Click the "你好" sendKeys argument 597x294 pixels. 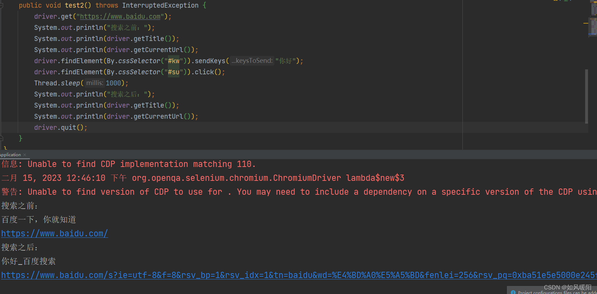point(285,61)
